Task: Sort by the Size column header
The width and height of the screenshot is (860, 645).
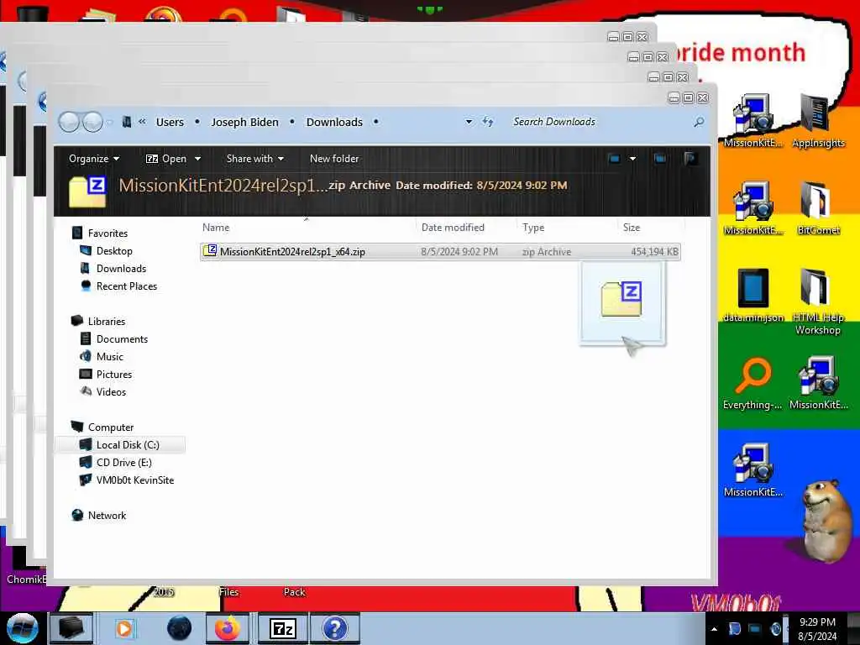Action: 632,227
